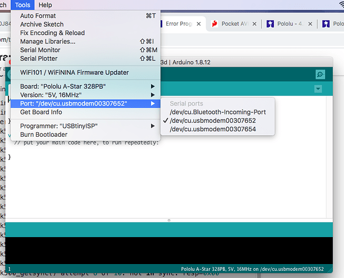Open the sketch tab dropdown arrow
Image resolution: width=344 pixels, height=278 pixels.
pos(318,89)
